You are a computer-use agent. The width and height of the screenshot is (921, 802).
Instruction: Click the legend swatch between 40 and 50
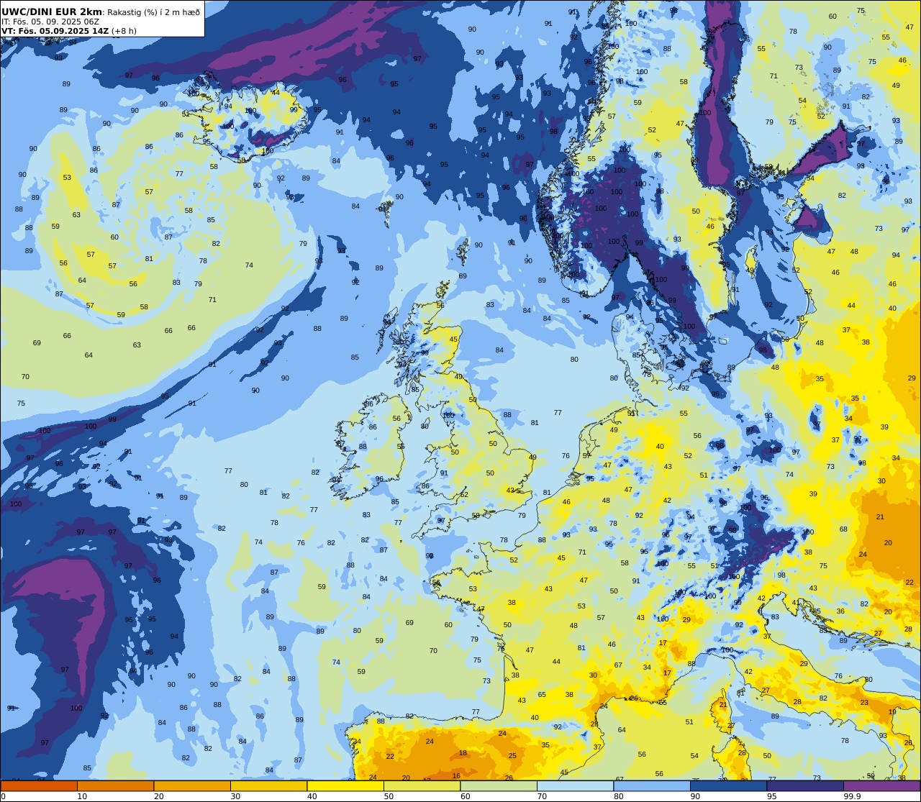(345, 785)
